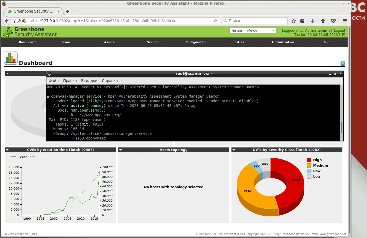367x238 pixels.
Task: Click the reload page icon
Action: pyautogui.click(x=215, y=21)
